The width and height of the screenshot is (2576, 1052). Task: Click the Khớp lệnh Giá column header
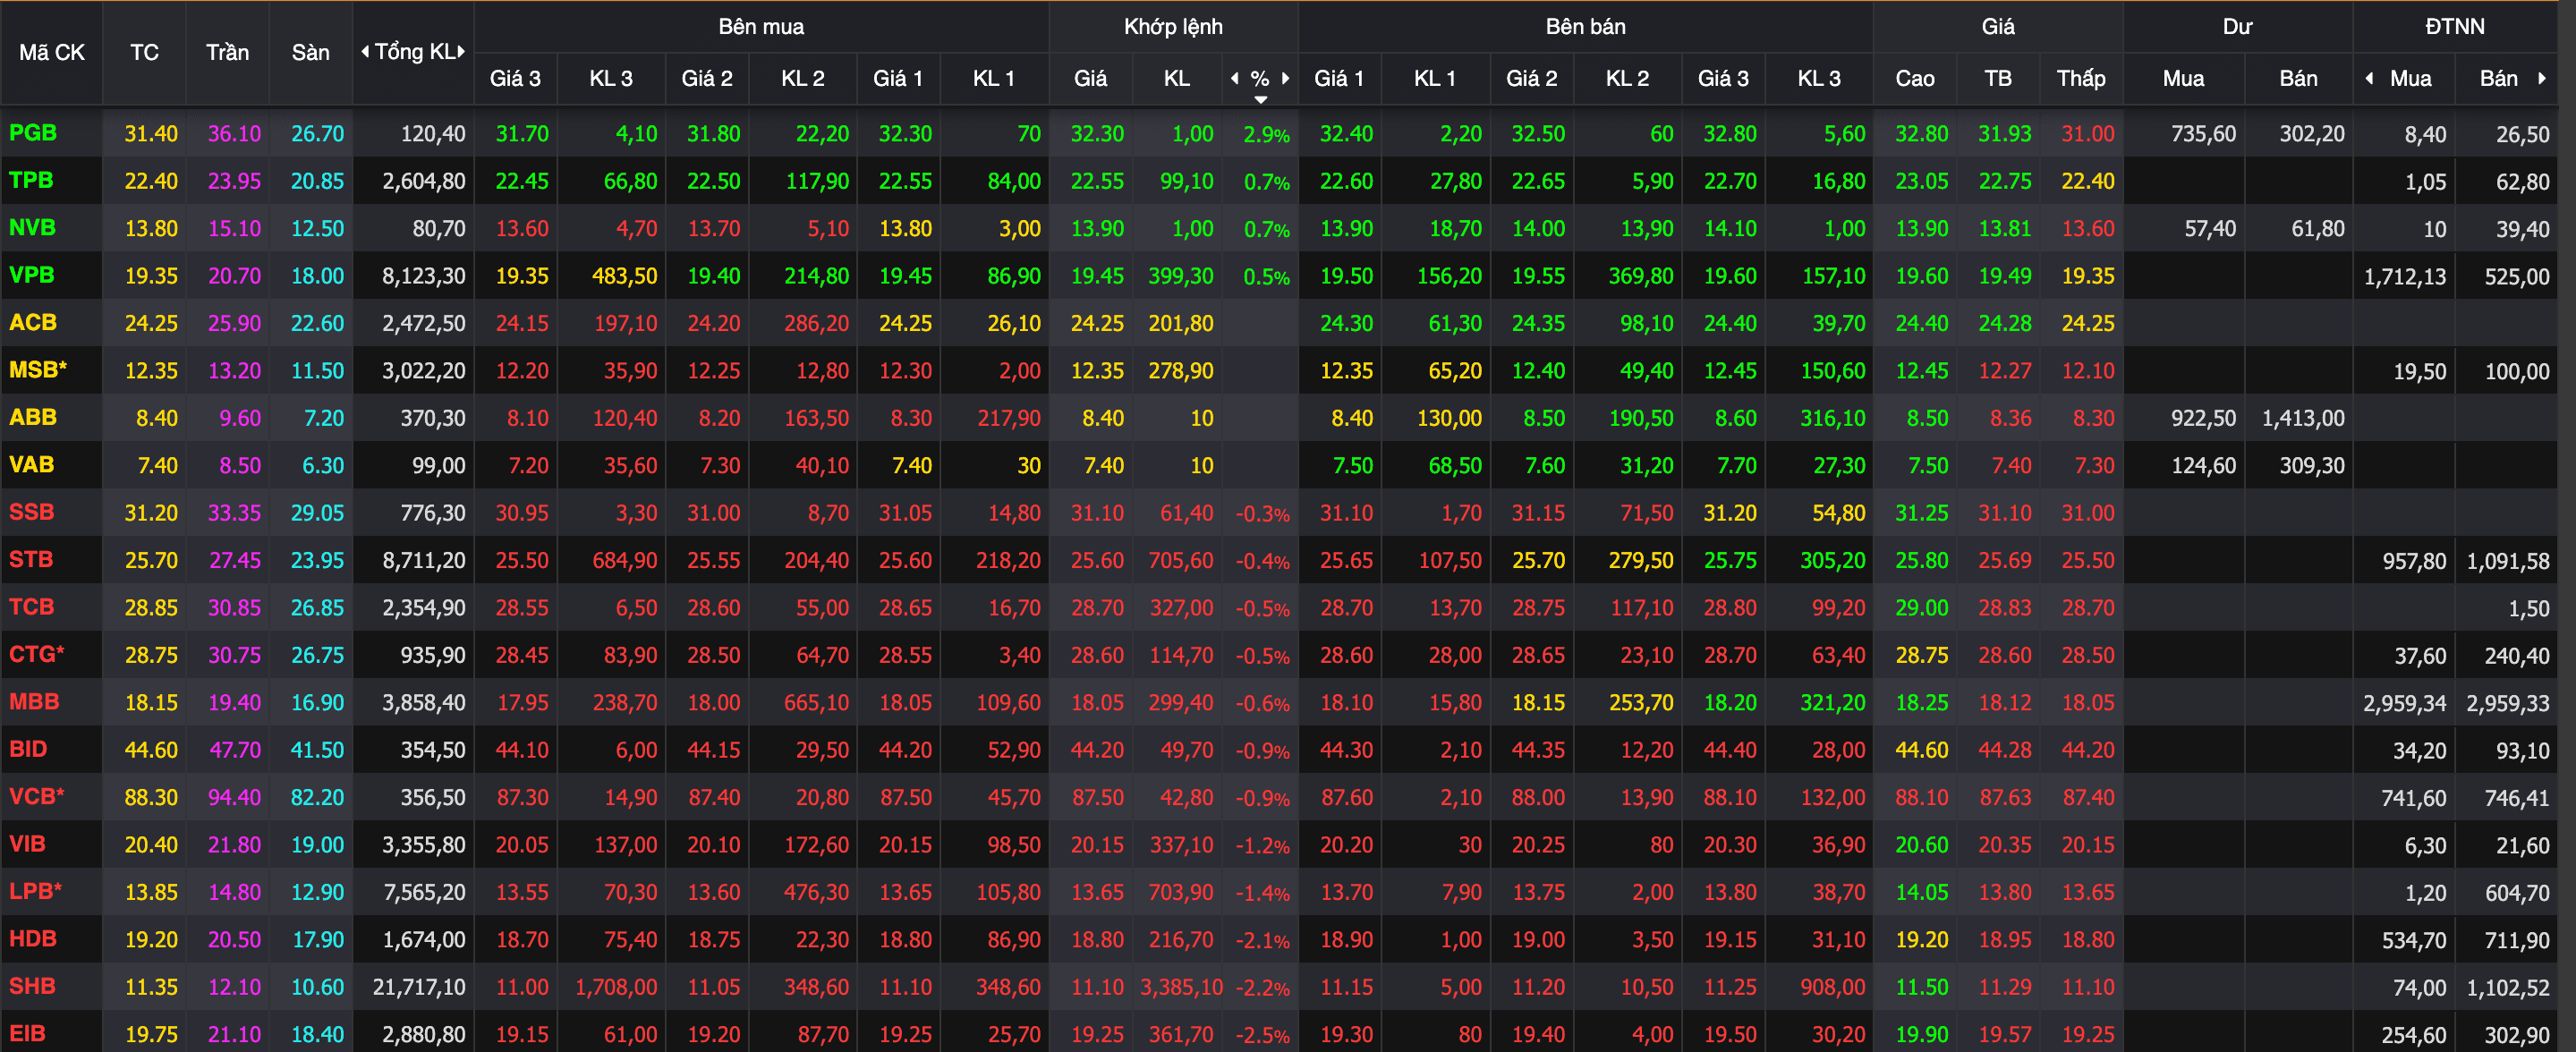pyautogui.click(x=1090, y=78)
